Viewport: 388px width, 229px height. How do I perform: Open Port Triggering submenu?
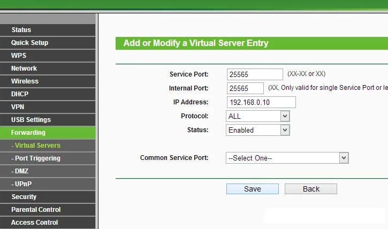click(48, 158)
